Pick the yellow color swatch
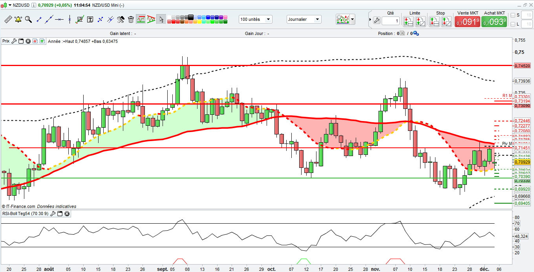The image size is (534, 272). (x=199, y=22)
